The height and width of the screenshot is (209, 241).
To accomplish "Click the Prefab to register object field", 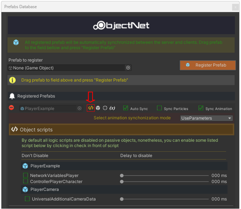I will pyautogui.click(x=68, y=68).
